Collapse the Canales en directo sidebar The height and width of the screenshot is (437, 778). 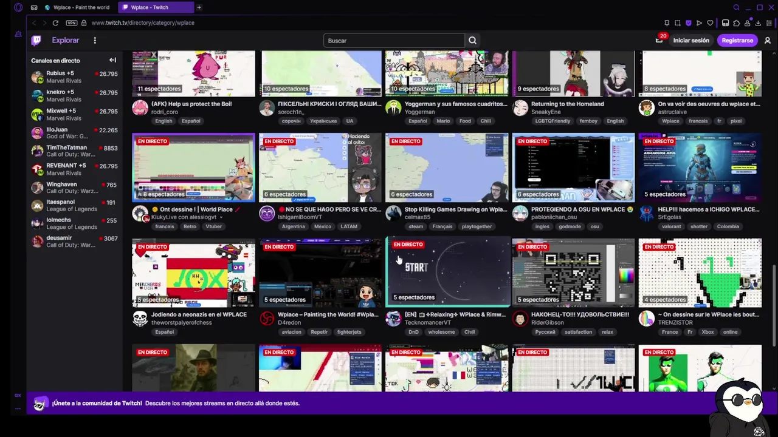click(x=112, y=60)
